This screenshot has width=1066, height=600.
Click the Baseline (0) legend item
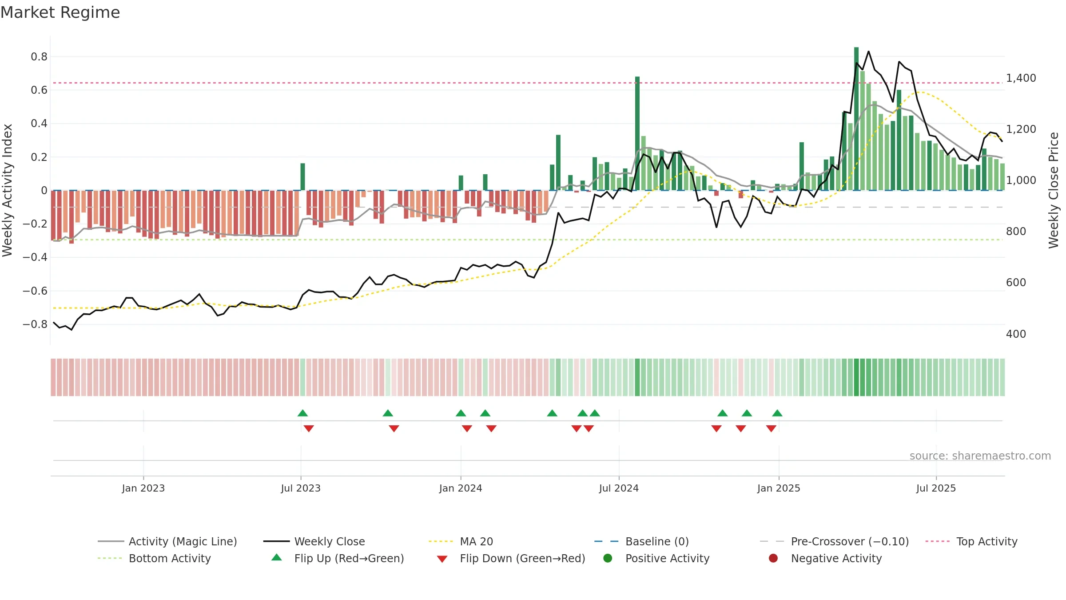pos(641,541)
